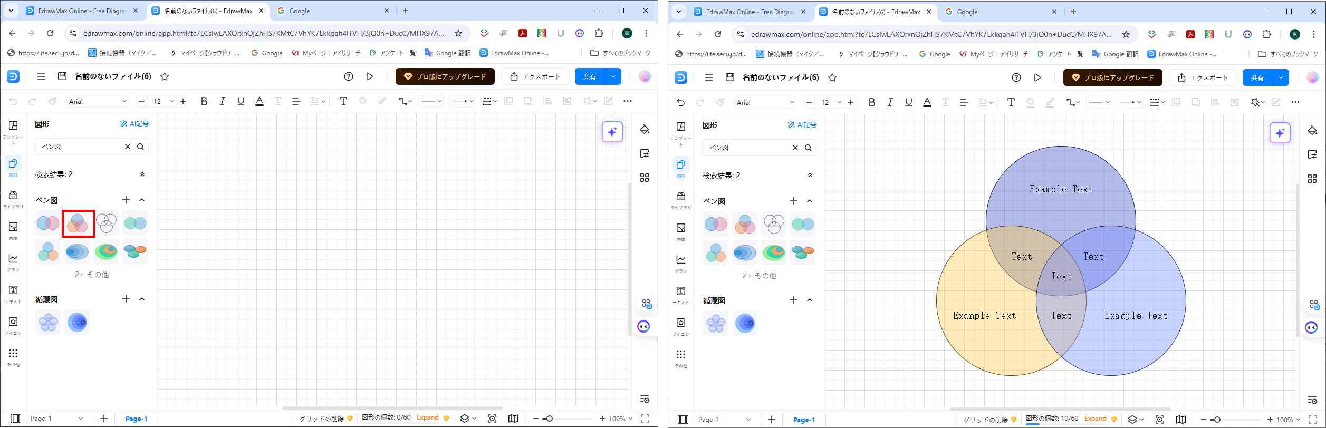Click AI記号 link in left window shapes panel
The width and height of the screenshot is (1326, 428).
point(134,124)
